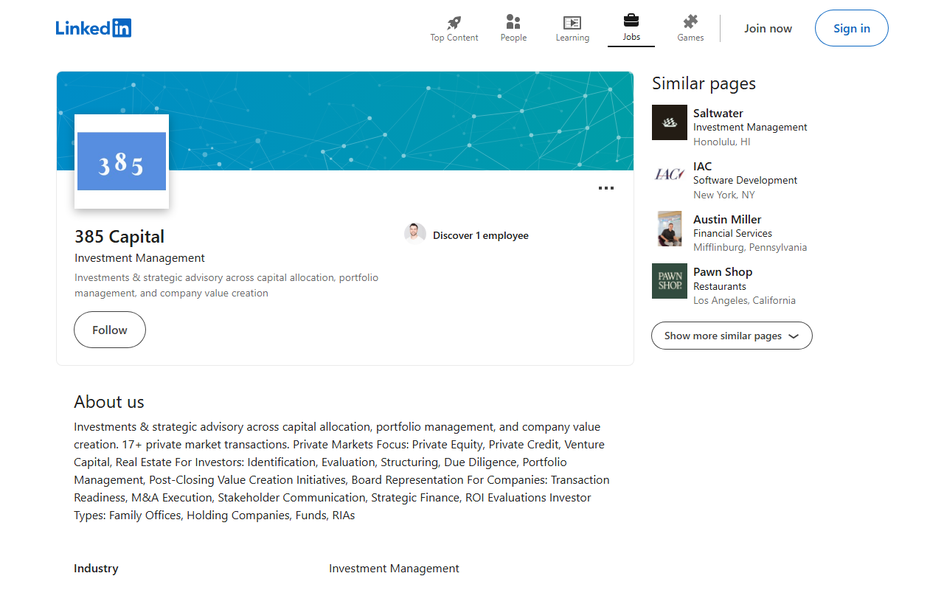Click the 385 Capital heading
Screen dimensions: 944x590
[119, 237]
